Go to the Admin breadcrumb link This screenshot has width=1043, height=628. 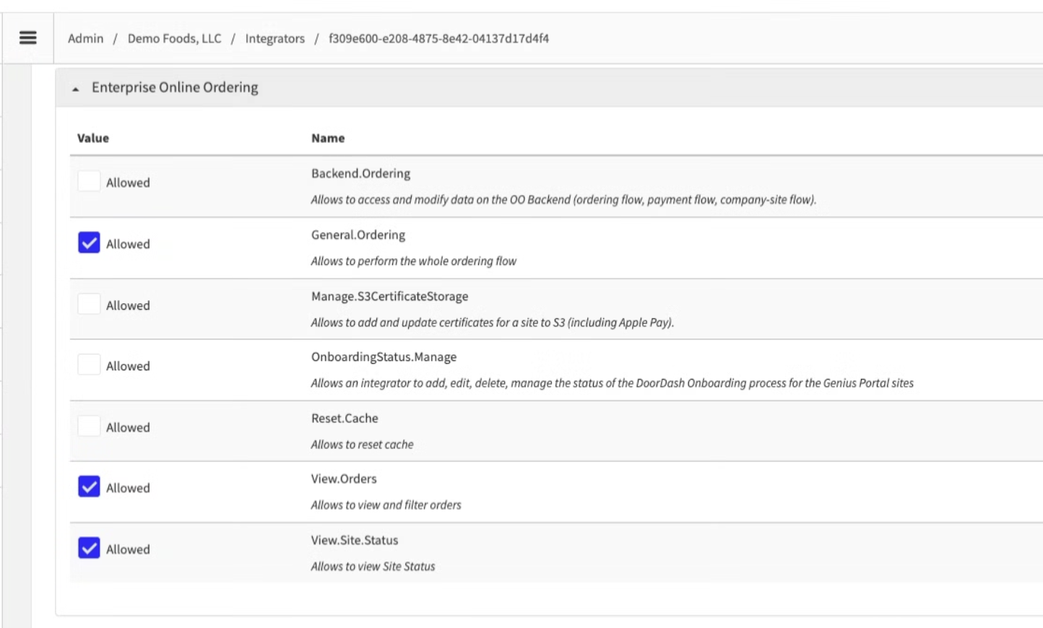click(85, 38)
